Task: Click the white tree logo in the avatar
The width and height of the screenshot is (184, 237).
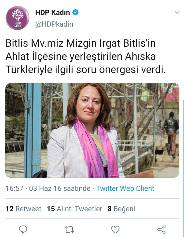Action: point(18,15)
